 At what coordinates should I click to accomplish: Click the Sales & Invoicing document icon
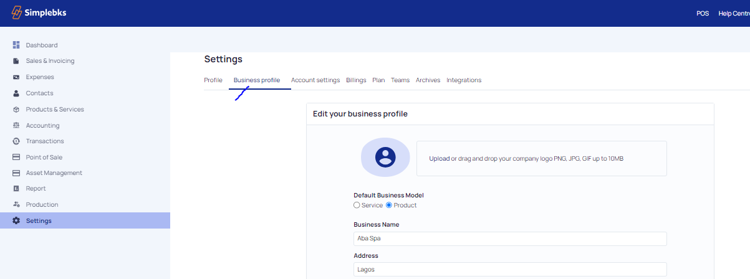16,61
